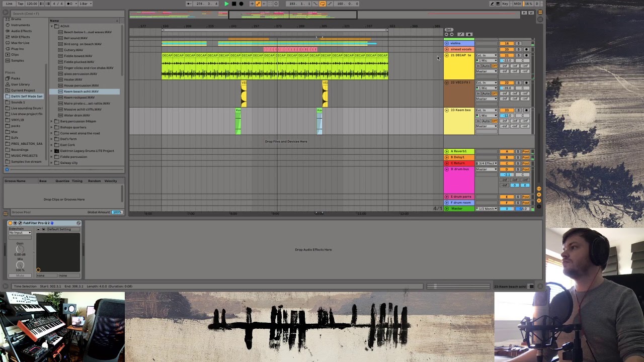This screenshot has height=362, width=644.
Task: Solo track 22 VEC3 FX
Action: (x=518, y=82)
